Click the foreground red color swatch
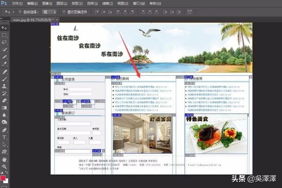Viewport: 282px width, 188px height. click(3, 179)
